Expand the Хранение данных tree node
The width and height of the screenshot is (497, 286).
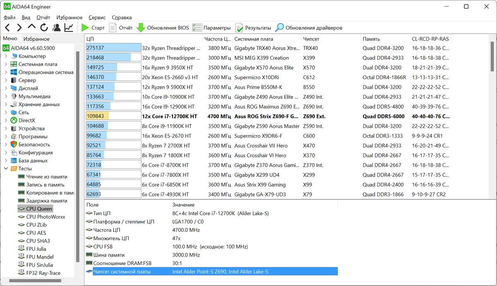[6, 104]
